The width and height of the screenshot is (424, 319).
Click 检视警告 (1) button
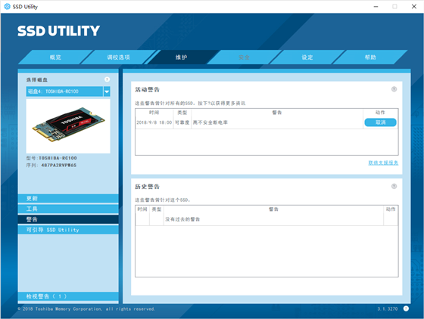pyautogui.click(x=68, y=296)
